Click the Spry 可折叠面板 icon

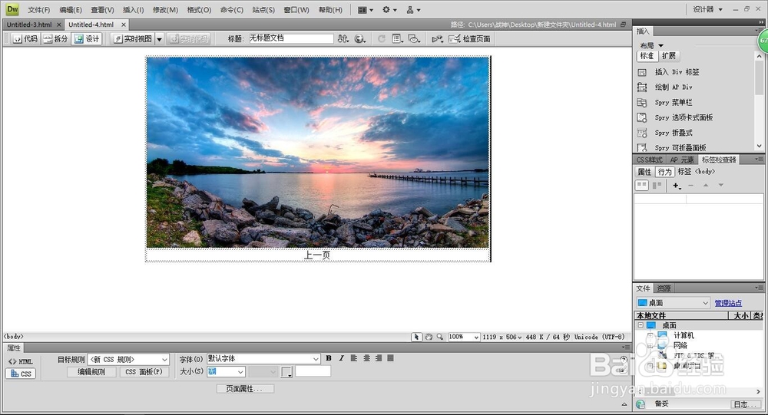[642, 147]
